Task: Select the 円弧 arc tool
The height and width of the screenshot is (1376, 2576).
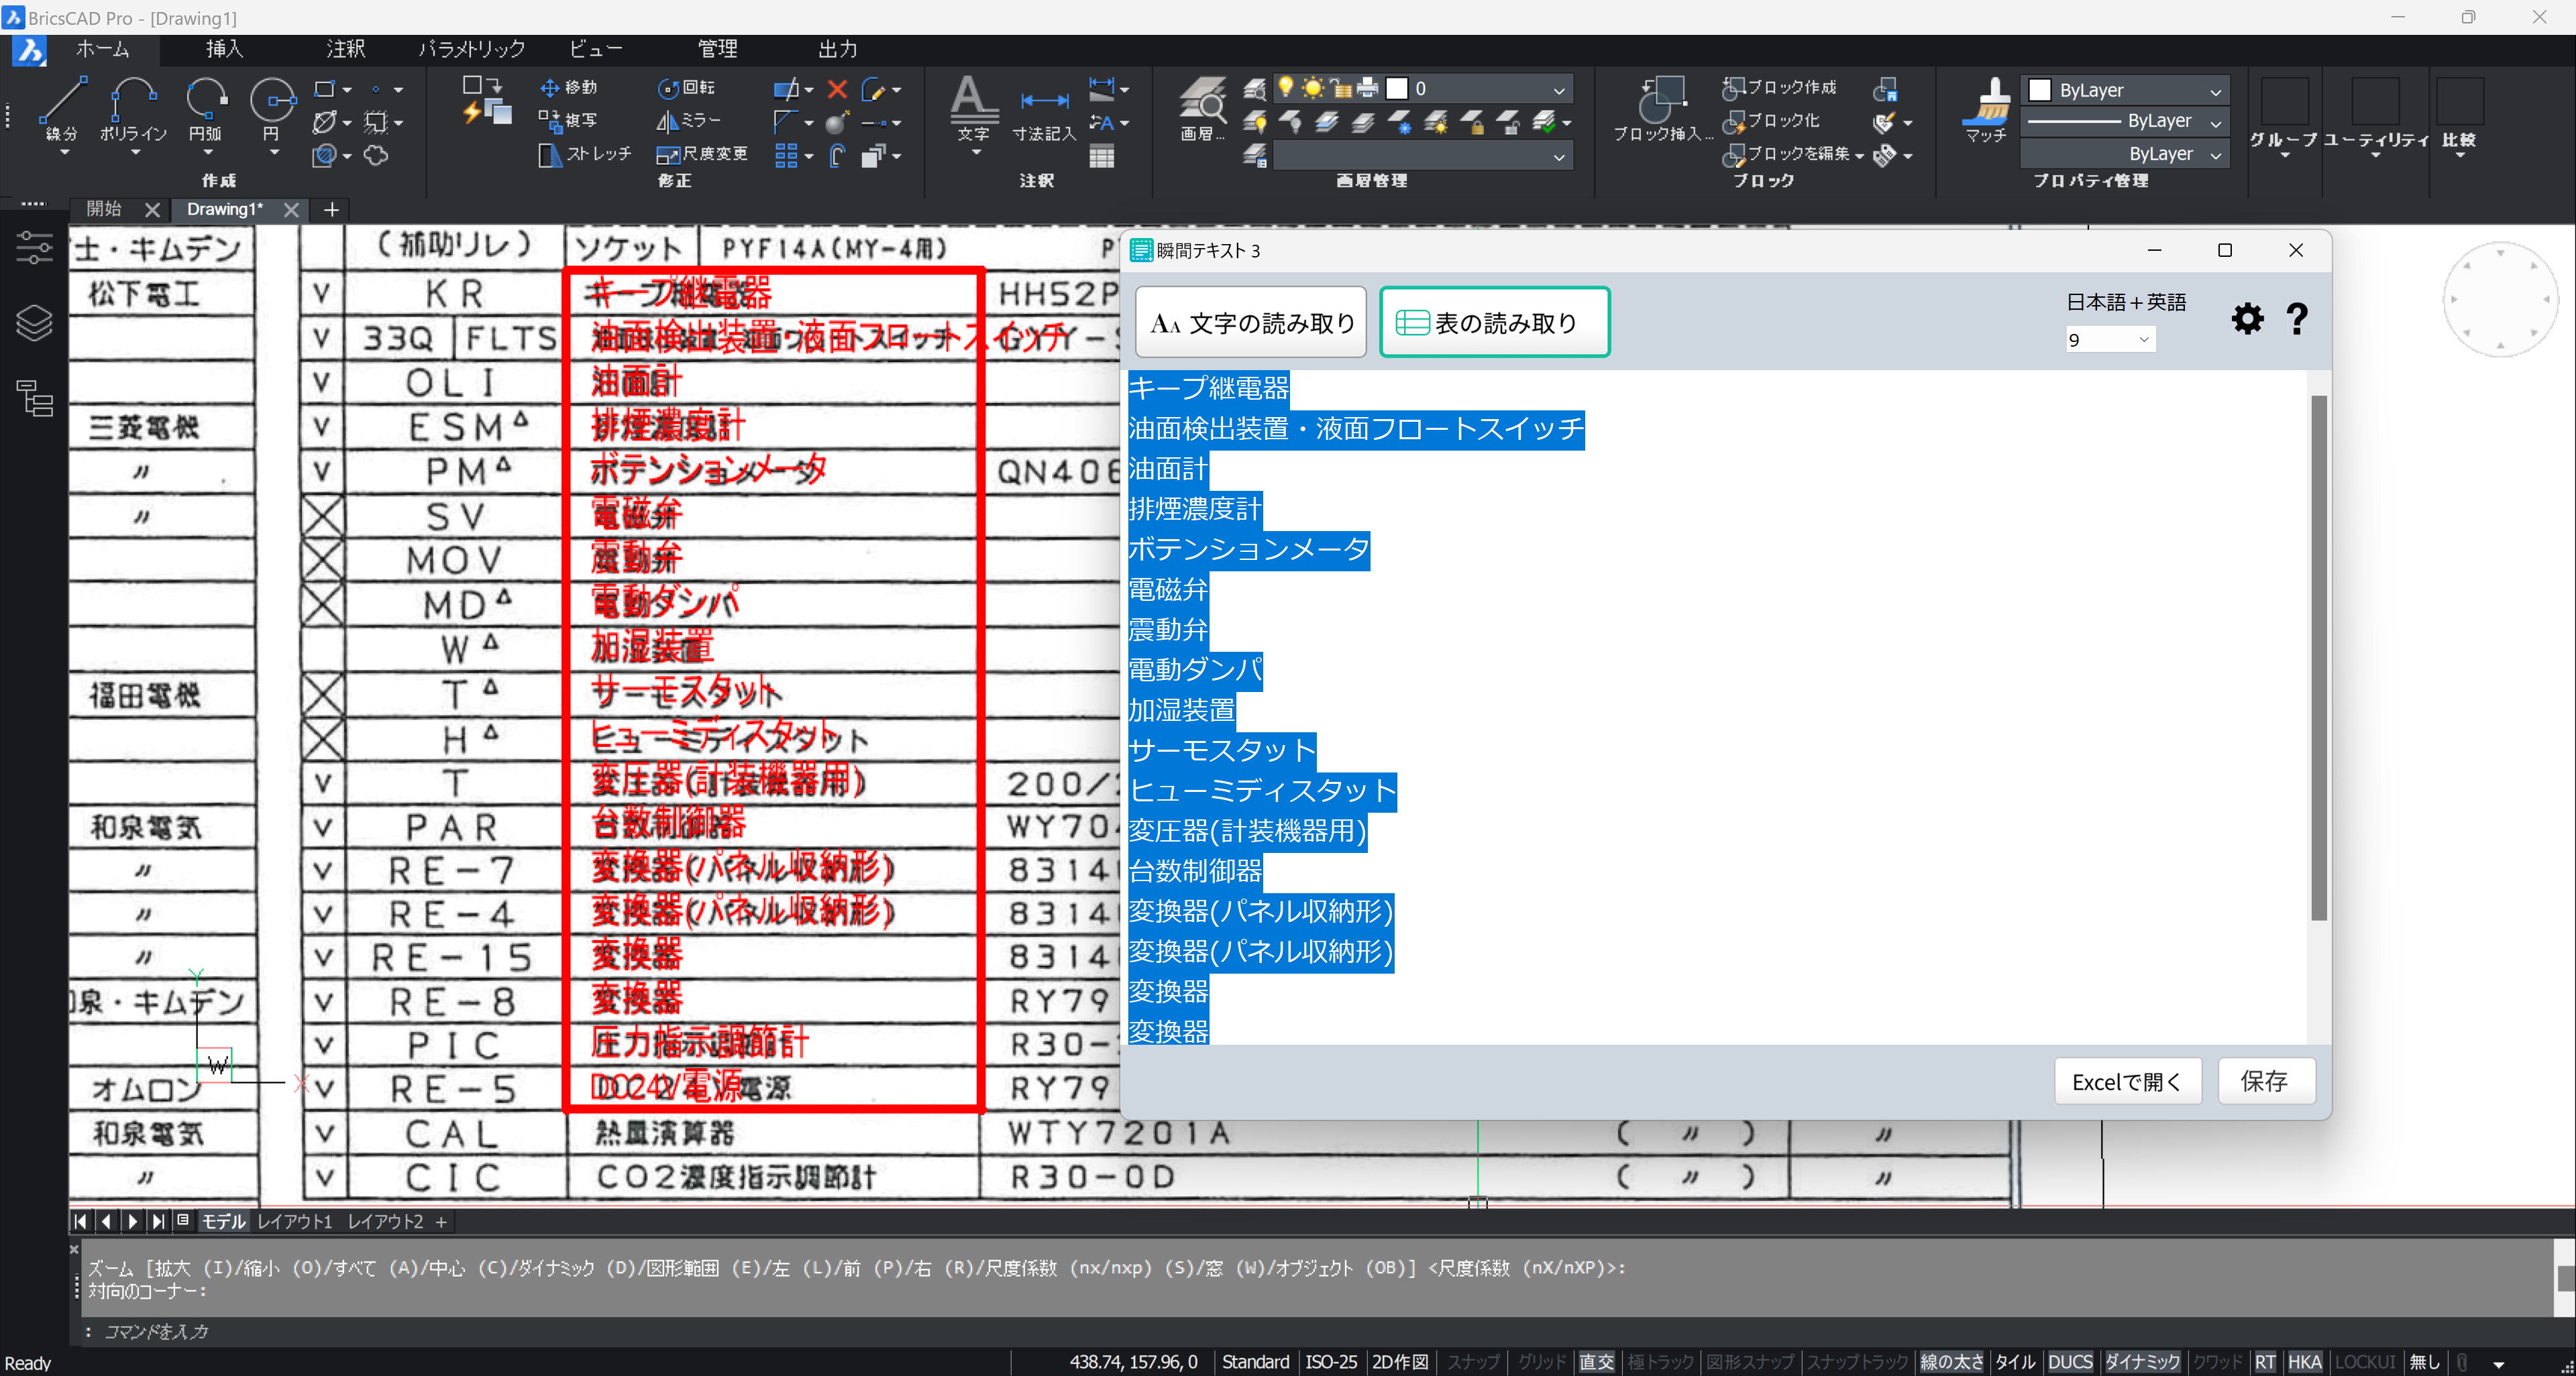Action: pyautogui.click(x=206, y=108)
